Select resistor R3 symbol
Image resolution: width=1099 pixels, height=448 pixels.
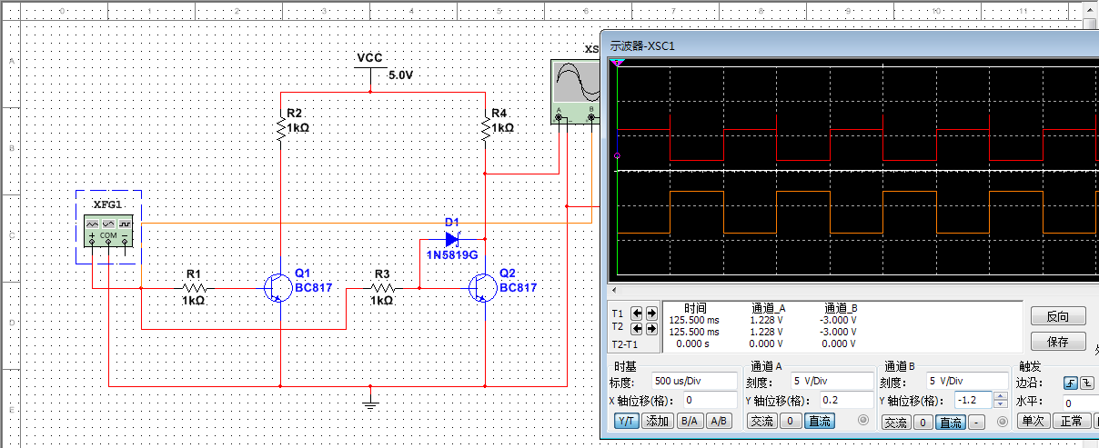click(382, 288)
